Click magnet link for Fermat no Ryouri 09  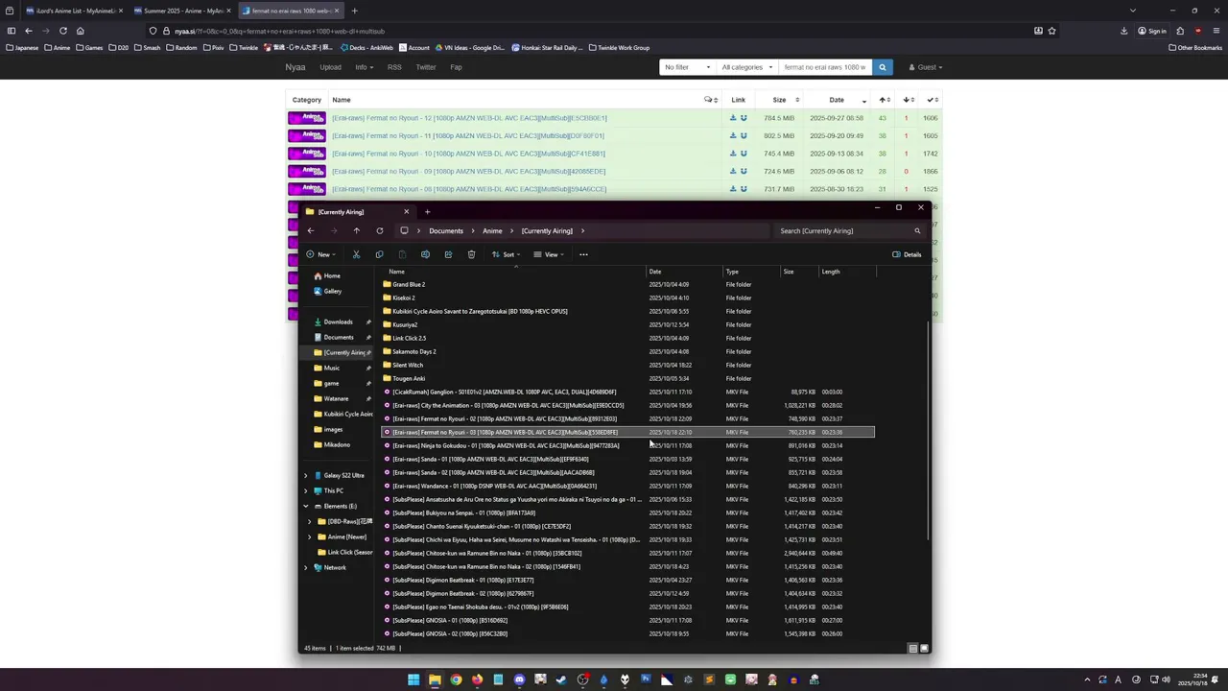coord(744,171)
